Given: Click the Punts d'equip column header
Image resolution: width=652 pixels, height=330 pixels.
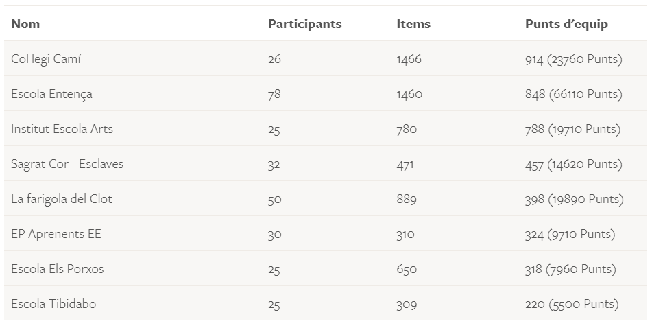Looking at the screenshot, I should pyautogui.click(x=566, y=24).
